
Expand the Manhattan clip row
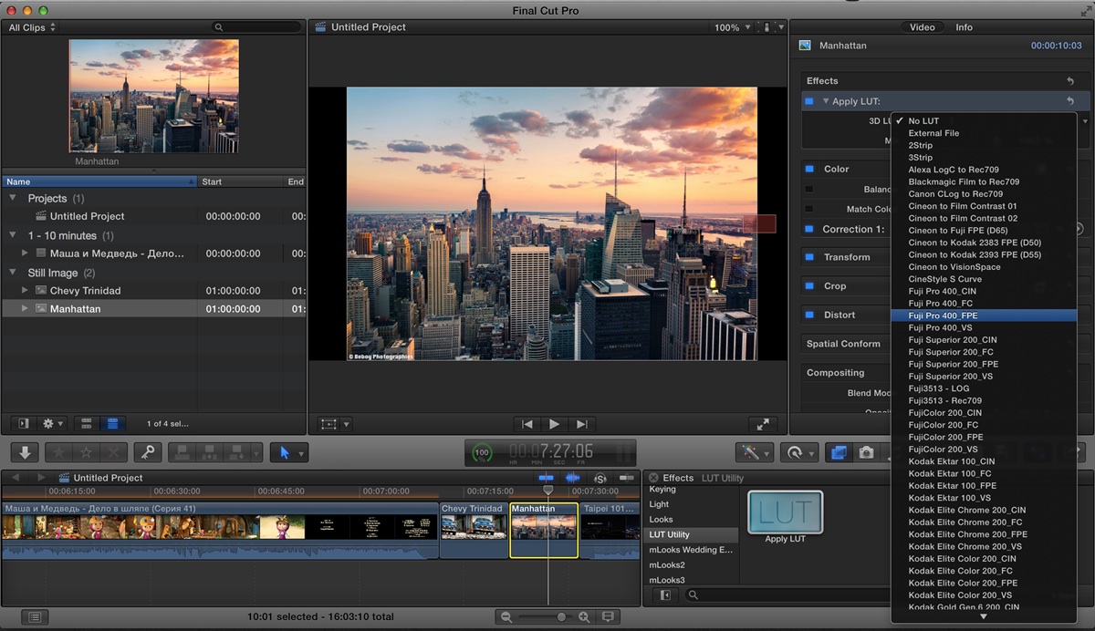point(25,309)
